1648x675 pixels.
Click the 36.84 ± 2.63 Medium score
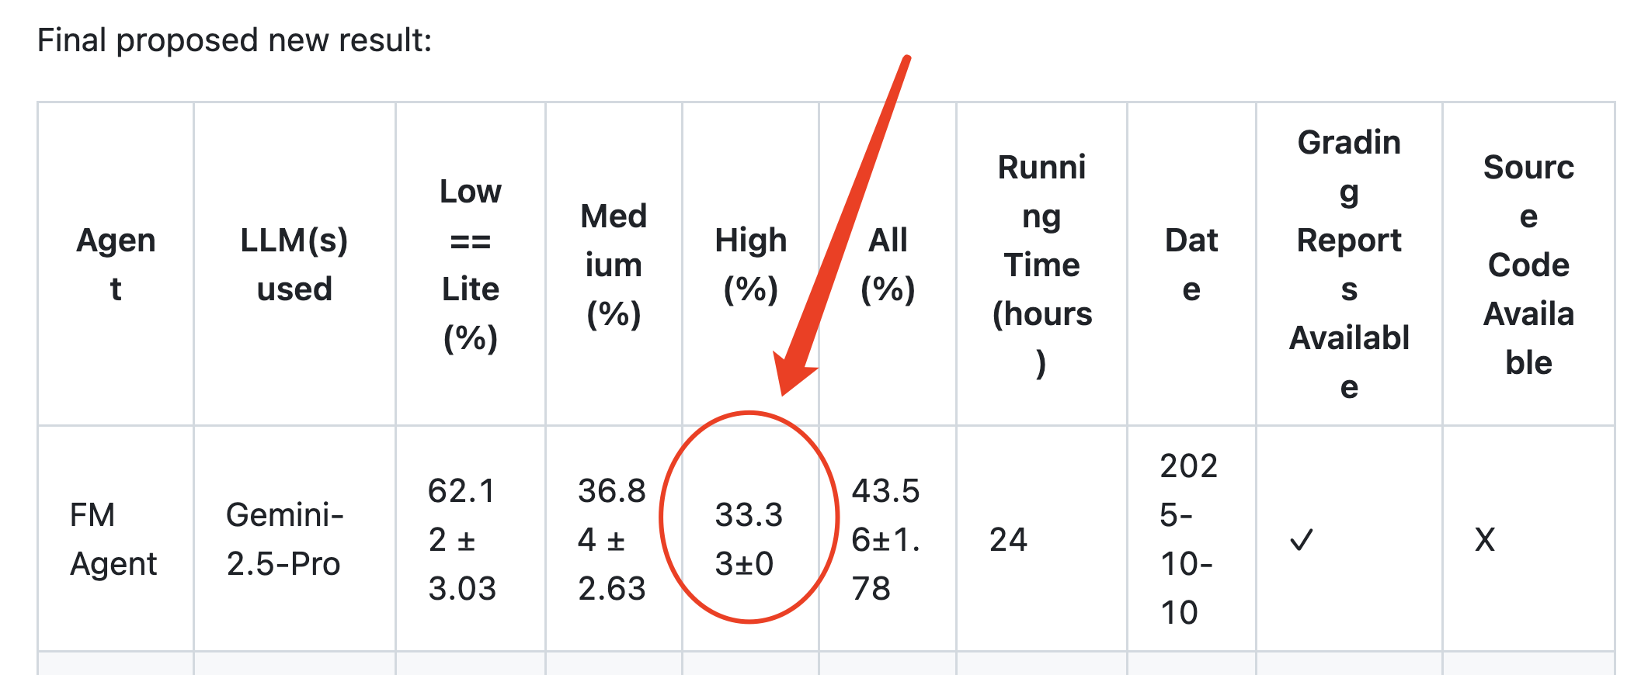612,539
